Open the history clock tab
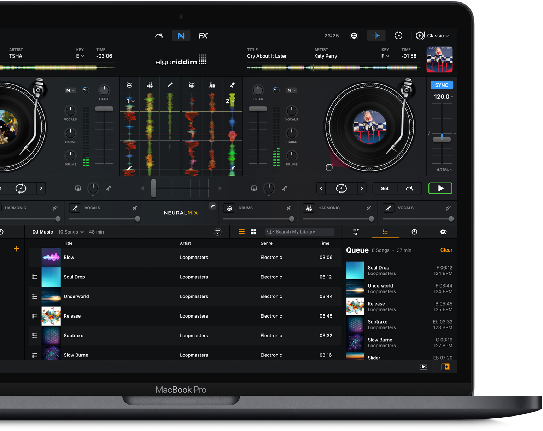The width and height of the screenshot is (543, 431). pos(414,232)
